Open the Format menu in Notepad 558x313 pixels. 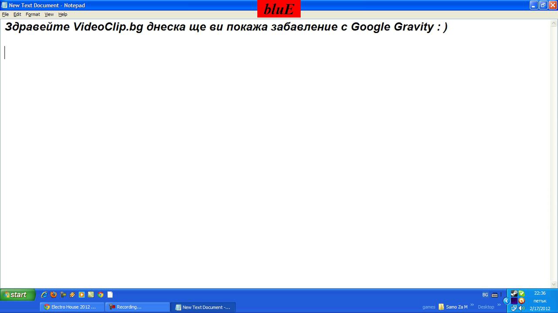(33, 14)
